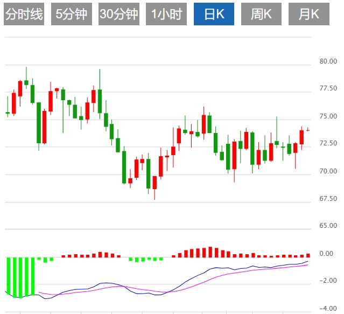The width and height of the screenshot is (344, 314).
Task: Click the 75.00 price axis label
Action: click(x=328, y=116)
